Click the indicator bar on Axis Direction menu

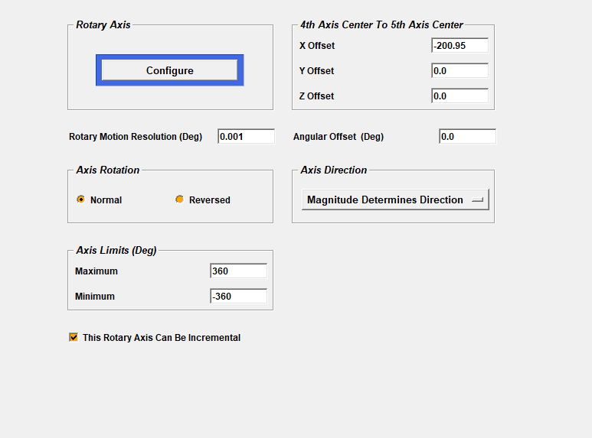(478, 200)
